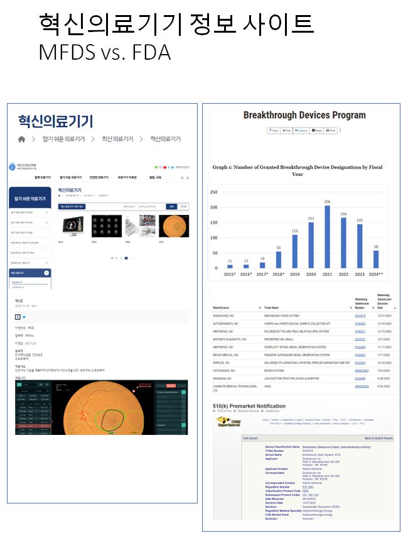Viewport: 408px width, 538px height.
Task: Open submission link for ENDOSOUND, INC.
Action: (360, 316)
